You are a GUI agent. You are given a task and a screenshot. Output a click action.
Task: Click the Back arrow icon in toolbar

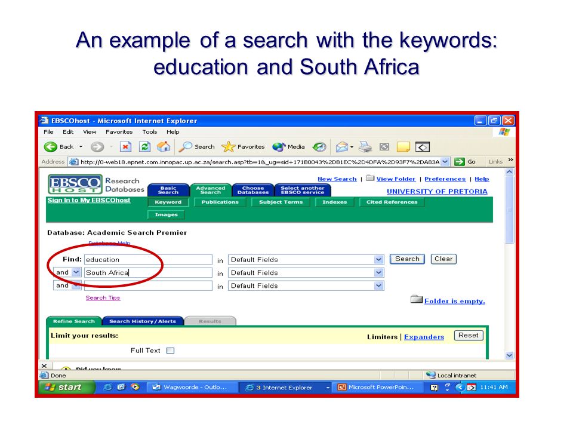click(50, 147)
